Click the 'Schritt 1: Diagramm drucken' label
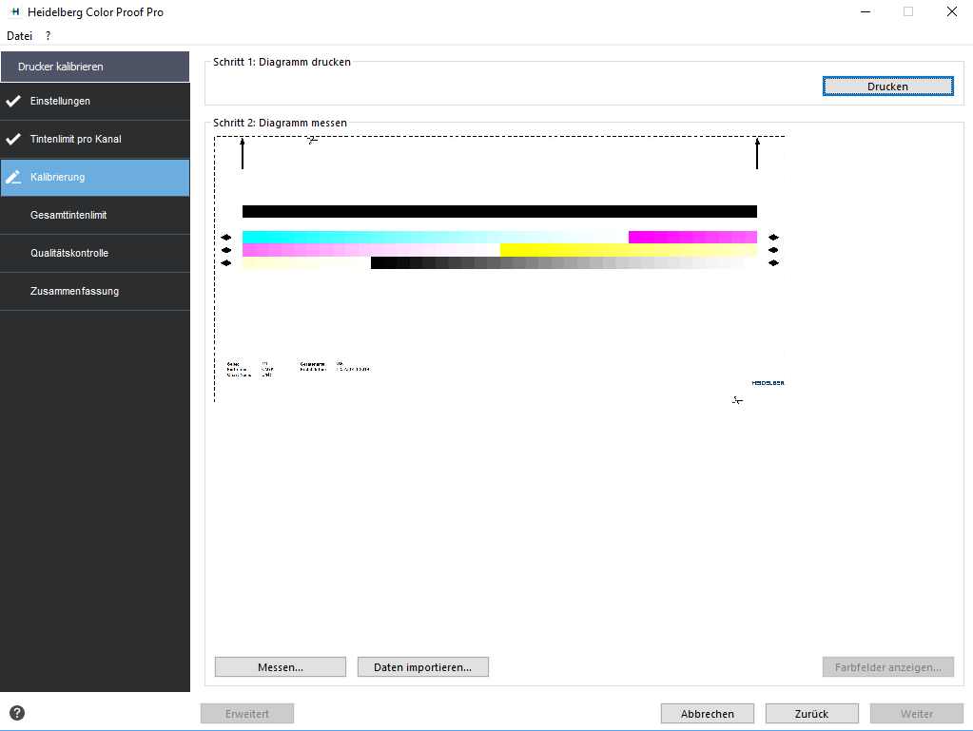973x731 pixels. click(x=282, y=62)
